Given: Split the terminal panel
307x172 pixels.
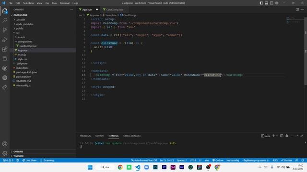Looking at the screenshot, I should (x=282, y=136).
